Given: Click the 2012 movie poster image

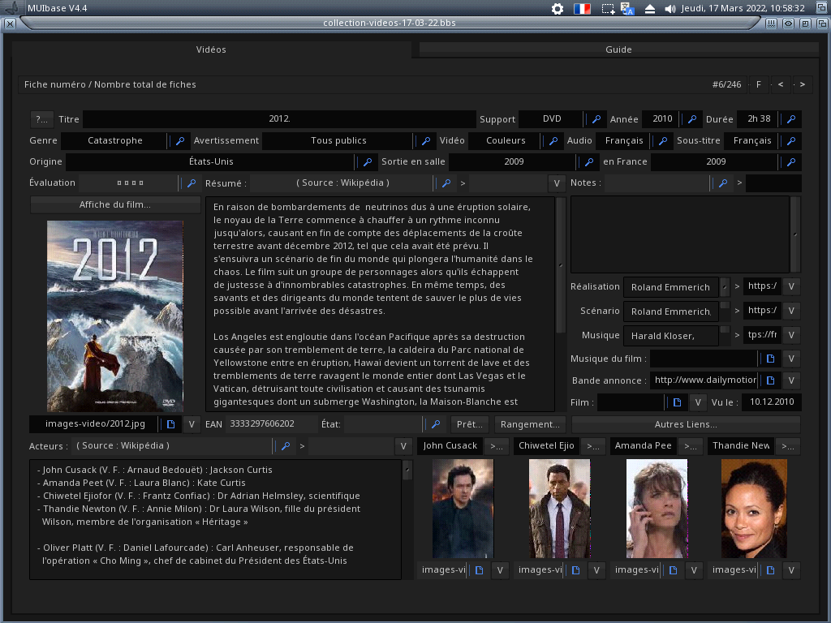Looking at the screenshot, I should coord(115,316).
